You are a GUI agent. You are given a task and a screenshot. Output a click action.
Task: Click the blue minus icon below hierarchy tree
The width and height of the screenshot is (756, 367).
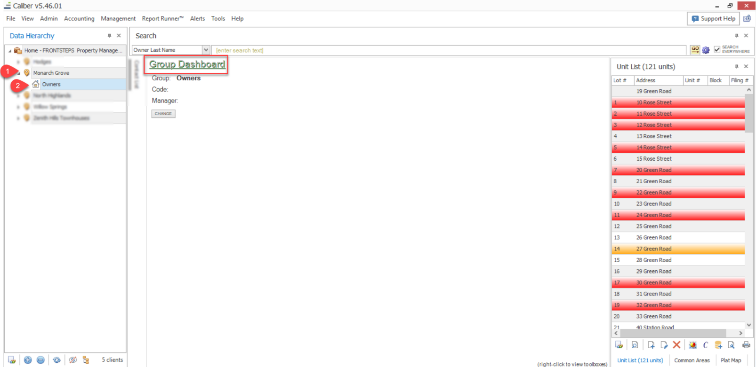pos(40,360)
